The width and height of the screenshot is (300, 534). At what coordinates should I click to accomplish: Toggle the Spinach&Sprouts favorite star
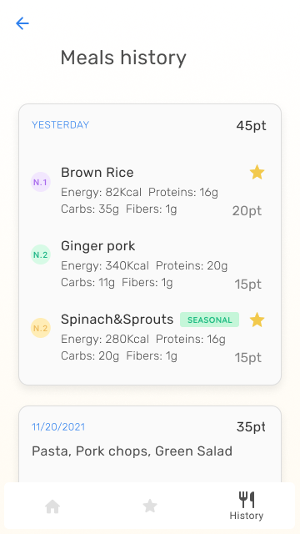pos(257,320)
